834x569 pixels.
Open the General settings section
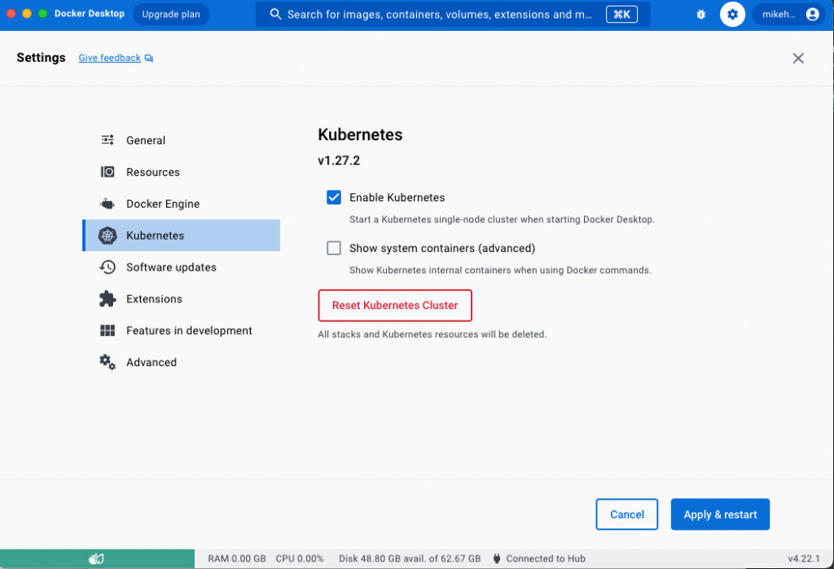pos(182,140)
